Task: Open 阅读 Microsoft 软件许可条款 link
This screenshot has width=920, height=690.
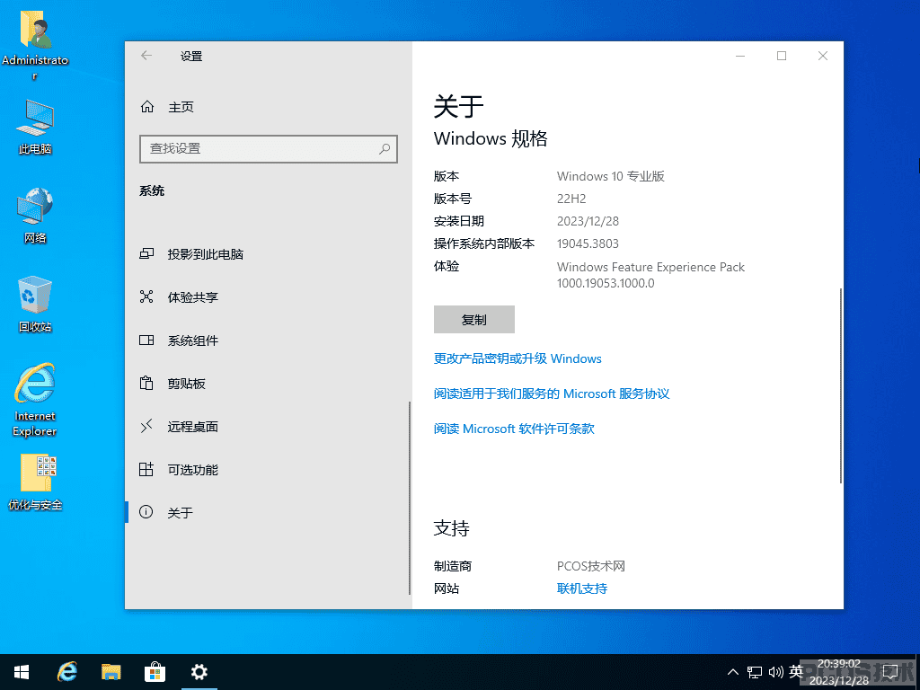Action: pyautogui.click(x=514, y=429)
